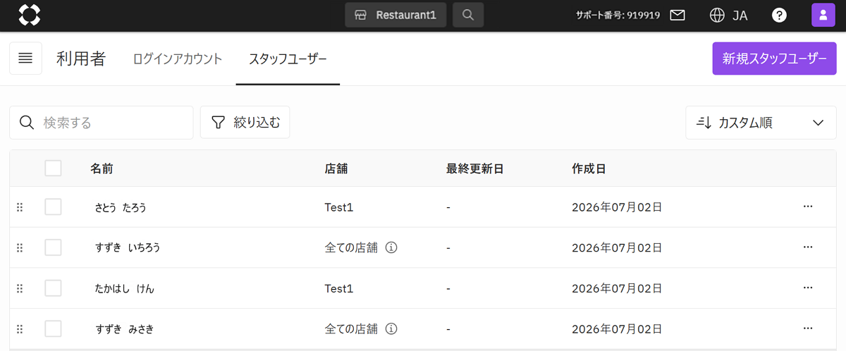The width and height of the screenshot is (846, 351).
Task: Click the JA language label
Action: [x=740, y=15]
